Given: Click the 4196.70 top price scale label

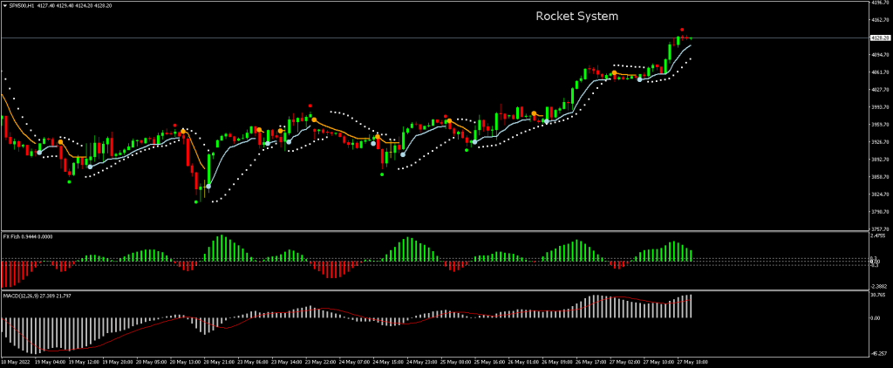Looking at the screenshot, I should [879, 3].
